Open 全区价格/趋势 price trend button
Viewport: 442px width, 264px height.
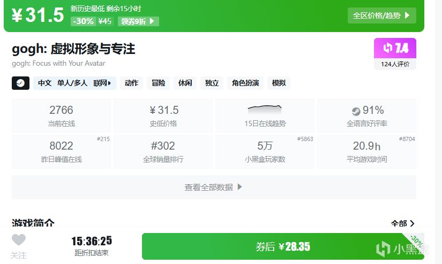click(381, 15)
